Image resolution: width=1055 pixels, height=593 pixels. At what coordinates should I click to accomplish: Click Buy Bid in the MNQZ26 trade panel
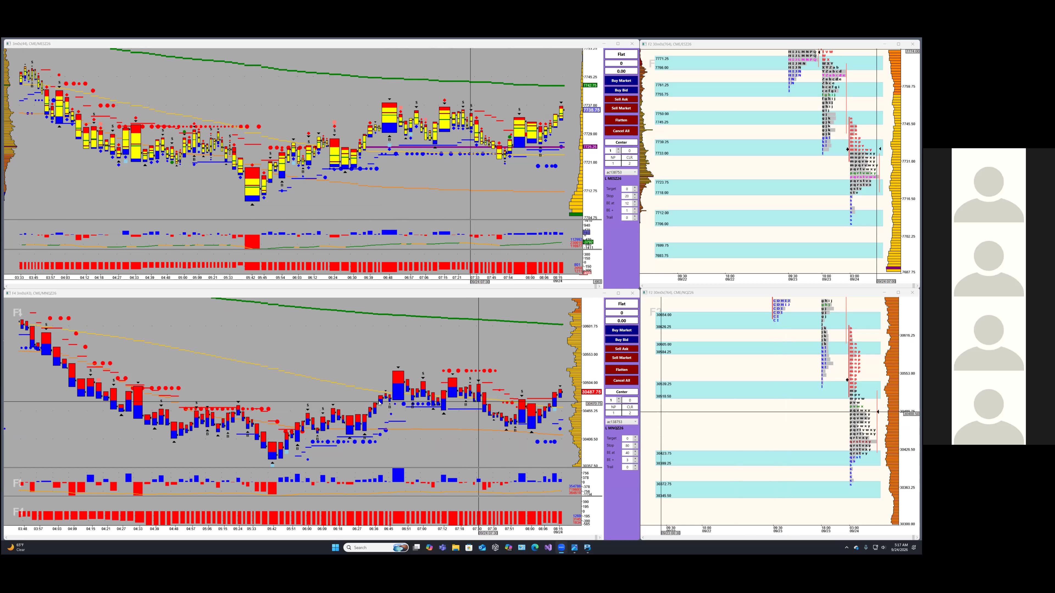point(621,340)
